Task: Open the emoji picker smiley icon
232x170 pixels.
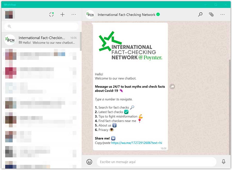Action: tap(89, 162)
